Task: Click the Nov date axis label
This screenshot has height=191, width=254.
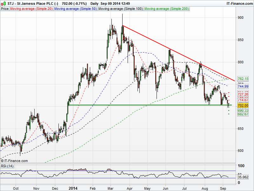Action: 36,188
